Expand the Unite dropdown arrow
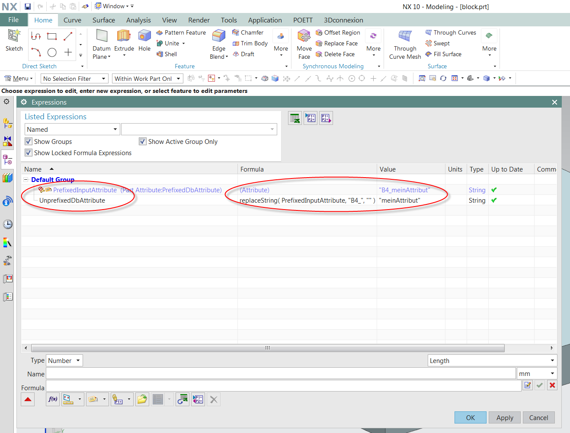 click(x=183, y=43)
